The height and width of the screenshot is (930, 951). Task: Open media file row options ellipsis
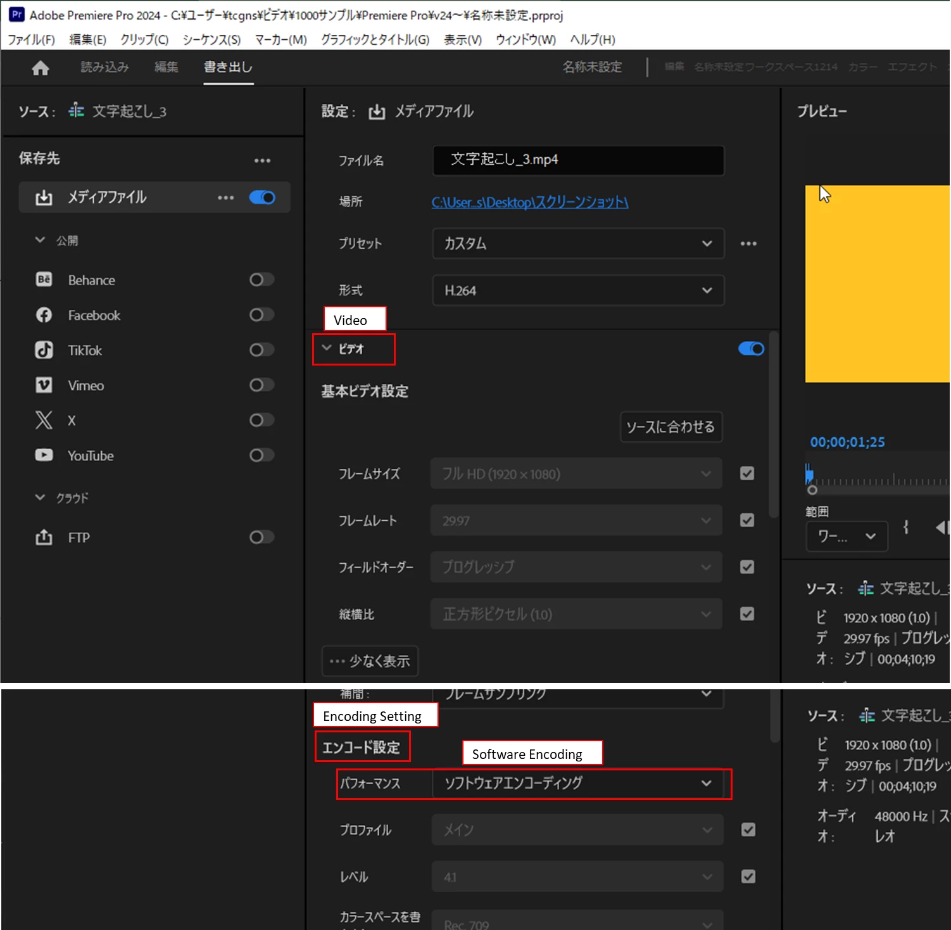coord(225,198)
